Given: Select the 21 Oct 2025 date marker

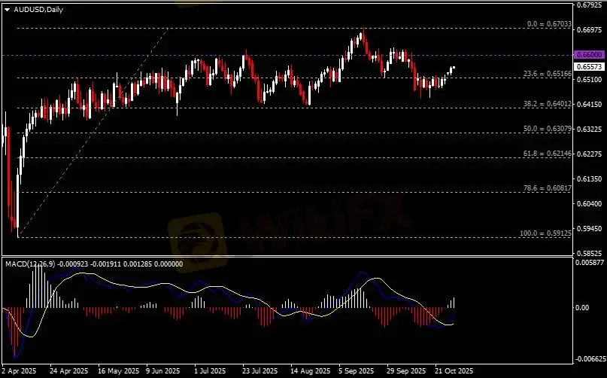Looking at the screenshot, I should (x=454, y=371).
